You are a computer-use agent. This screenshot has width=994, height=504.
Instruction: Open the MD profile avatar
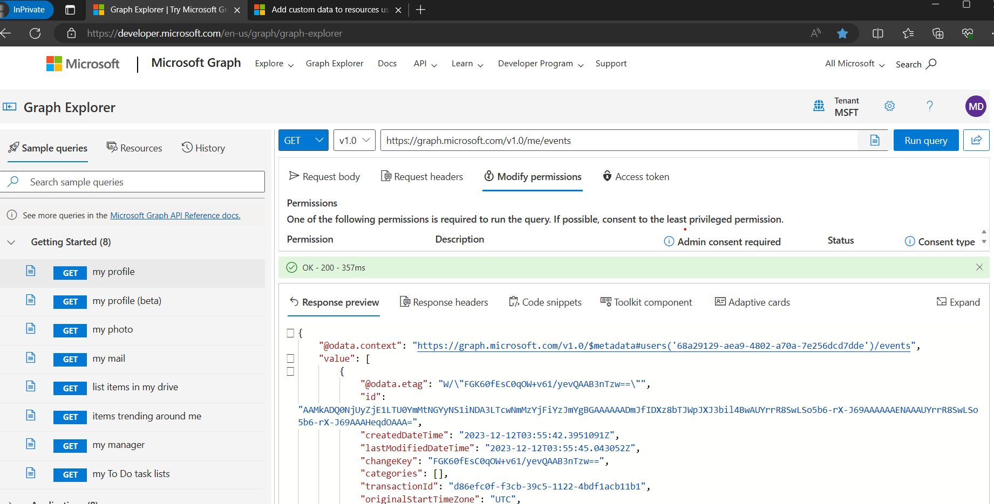click(975, 106)
